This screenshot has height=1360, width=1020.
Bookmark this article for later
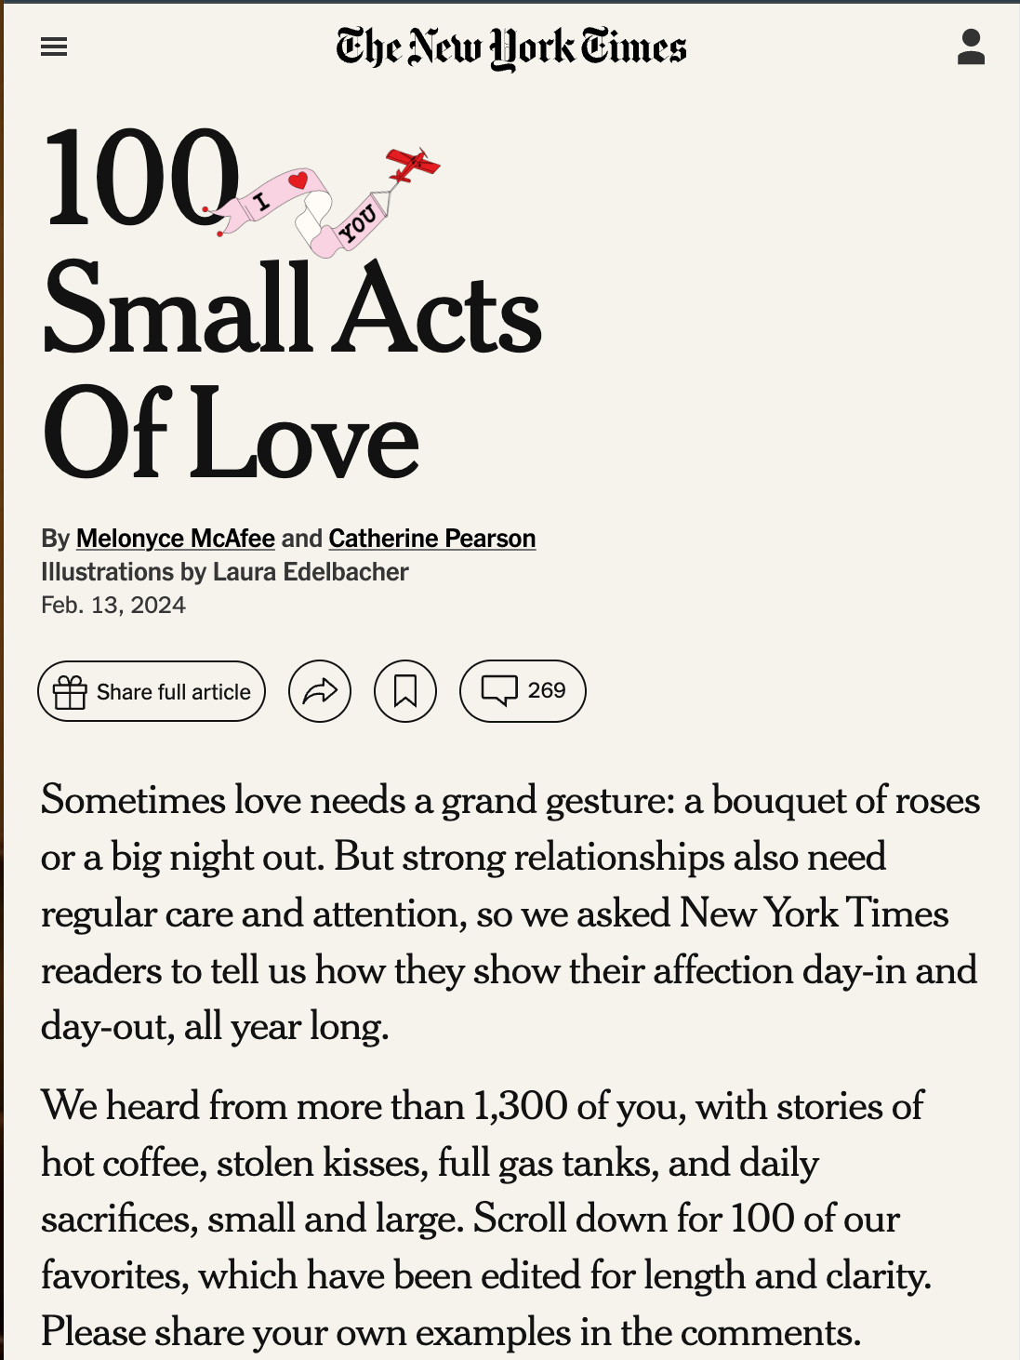[405, 691]
